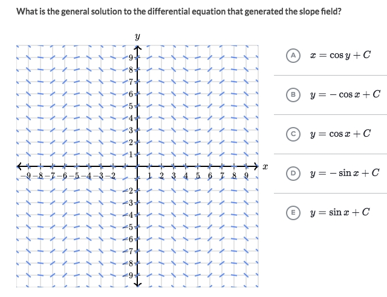Click the answer text y = −cos x + C
This screenshot has width=387, height=297.
(x=343, y=94)
